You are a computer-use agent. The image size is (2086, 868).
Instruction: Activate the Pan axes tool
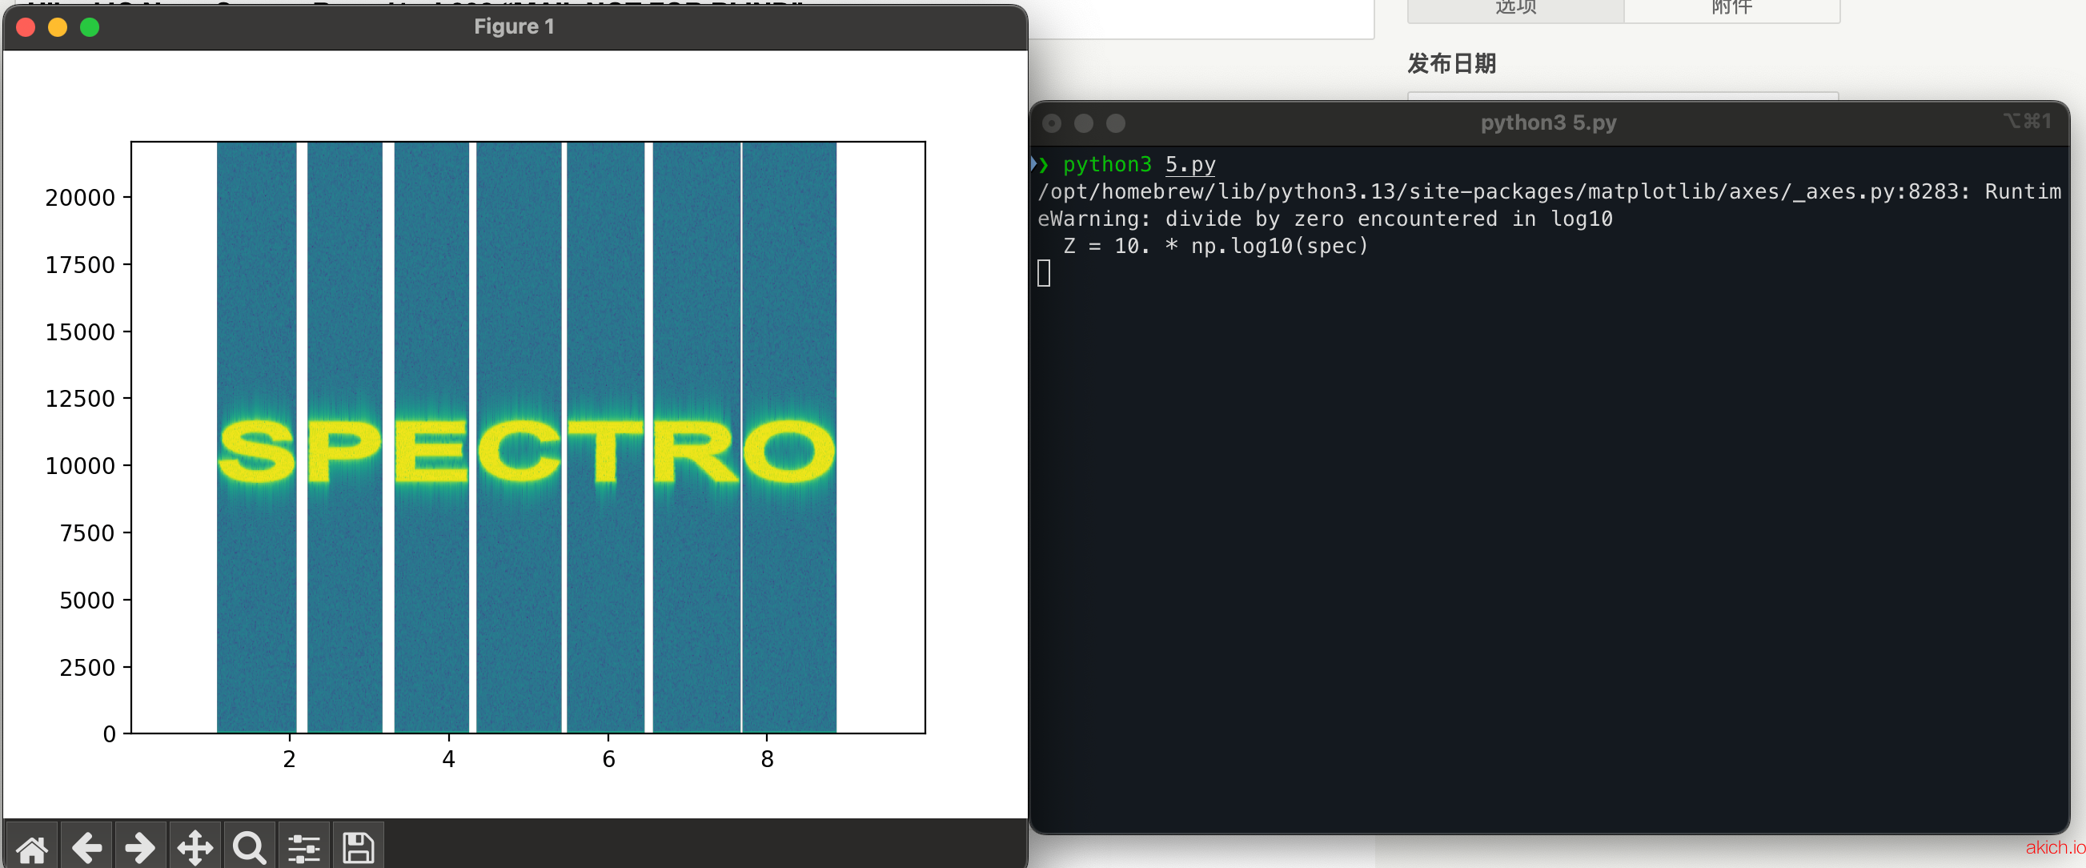[195, 848]
